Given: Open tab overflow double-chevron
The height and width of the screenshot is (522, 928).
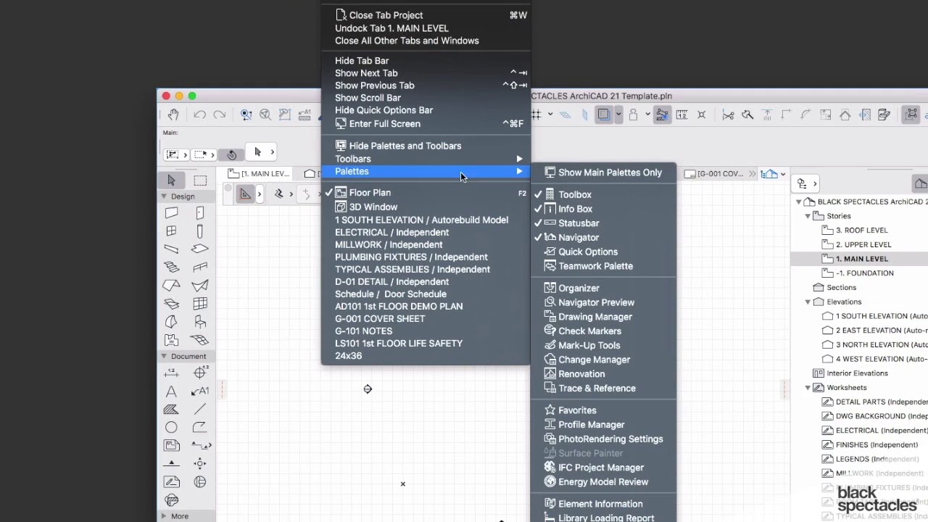Looking at the screenshot, I should coord(753,174).
